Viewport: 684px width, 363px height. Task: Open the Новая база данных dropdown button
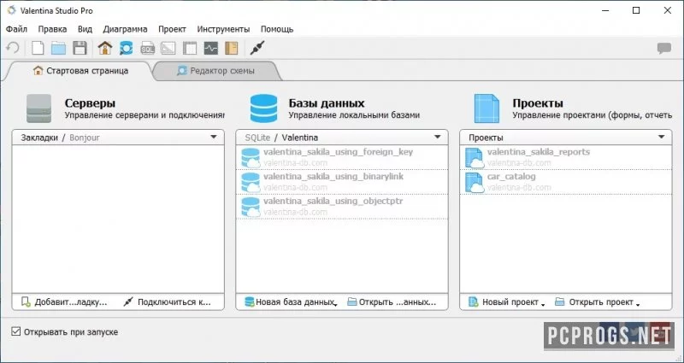[291, 302]
